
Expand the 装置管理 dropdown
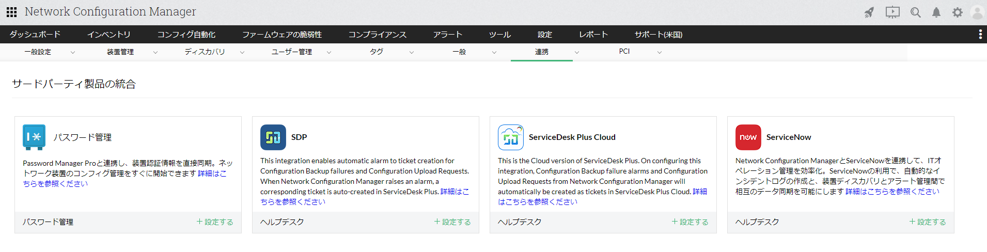tap(155, 52)
